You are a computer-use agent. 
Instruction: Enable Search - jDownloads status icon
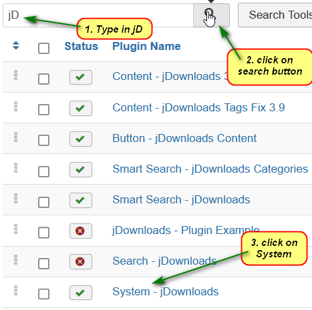[x=81, y=261]
